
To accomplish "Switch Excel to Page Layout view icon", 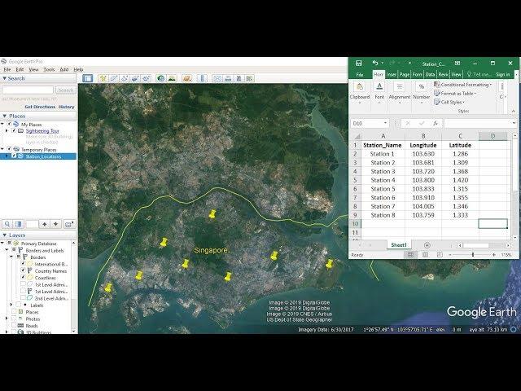I will point(425,255).
